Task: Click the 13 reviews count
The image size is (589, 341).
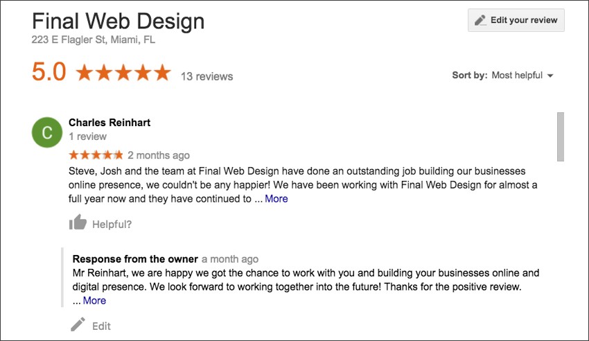Action: click(206, 76)
